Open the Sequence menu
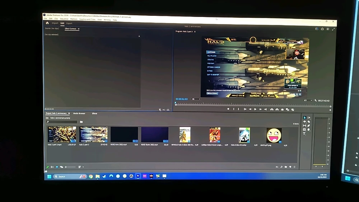 coord(64,19)
